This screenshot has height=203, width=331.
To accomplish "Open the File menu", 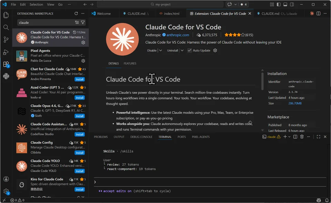I will pos(13,4).
